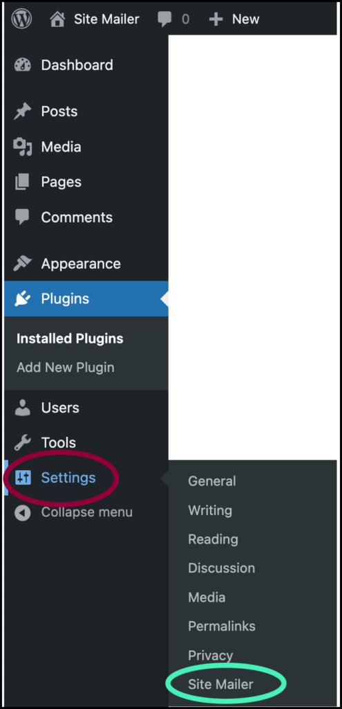The height and width of the screenshot is (709, 342).
Task: Click the comments bubble icon in toolbar
Action: [164, 19]
